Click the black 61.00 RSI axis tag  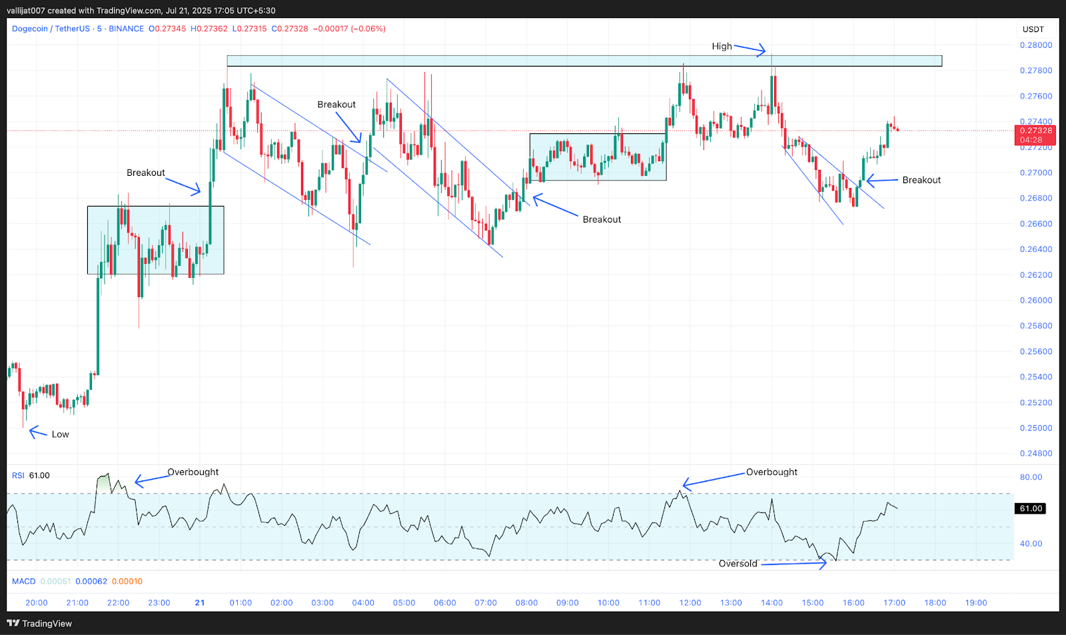[1031, 508]
